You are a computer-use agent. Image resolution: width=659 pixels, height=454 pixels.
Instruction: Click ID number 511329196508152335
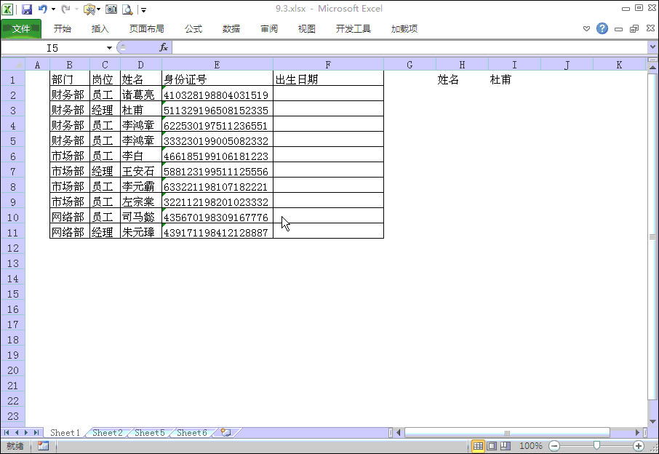click(217, 110)
